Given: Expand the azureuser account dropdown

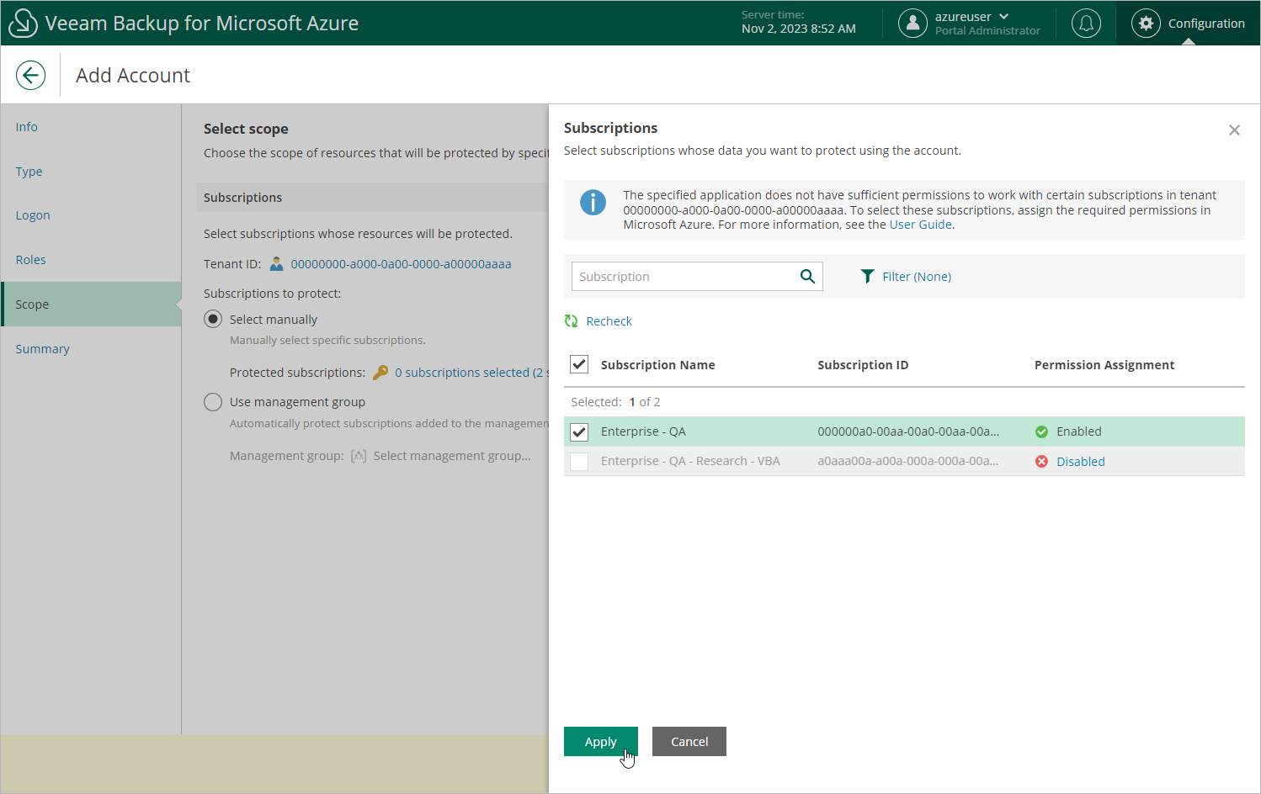Looking at the screenshot, I should click(x=1003, y=16).
